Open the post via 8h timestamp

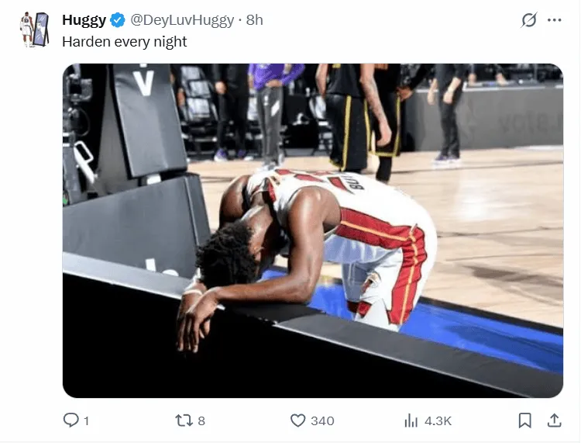[x=255, y=20]
